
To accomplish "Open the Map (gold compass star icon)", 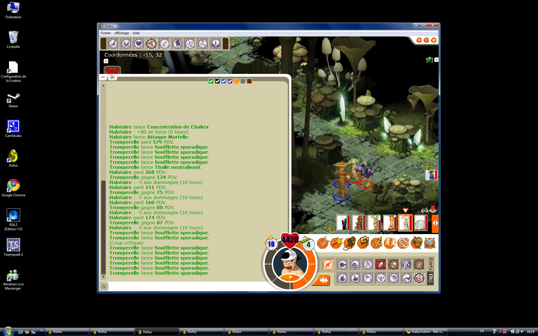I will 376,243.
